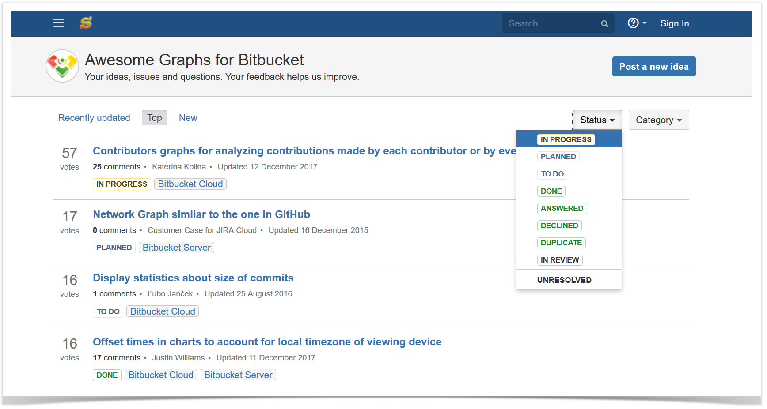The width and height of the screenshot is (767, 409).
Task: Click Bitbucket Cloud tag on Offset times idea
Action: click(x=161, y=375)
